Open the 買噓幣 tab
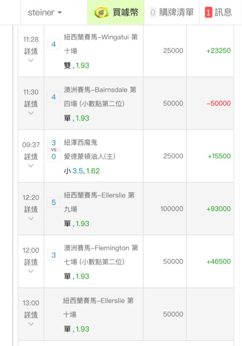The image size is (242, 346). point(116,12)
